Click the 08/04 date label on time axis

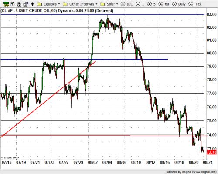[107, 162]
